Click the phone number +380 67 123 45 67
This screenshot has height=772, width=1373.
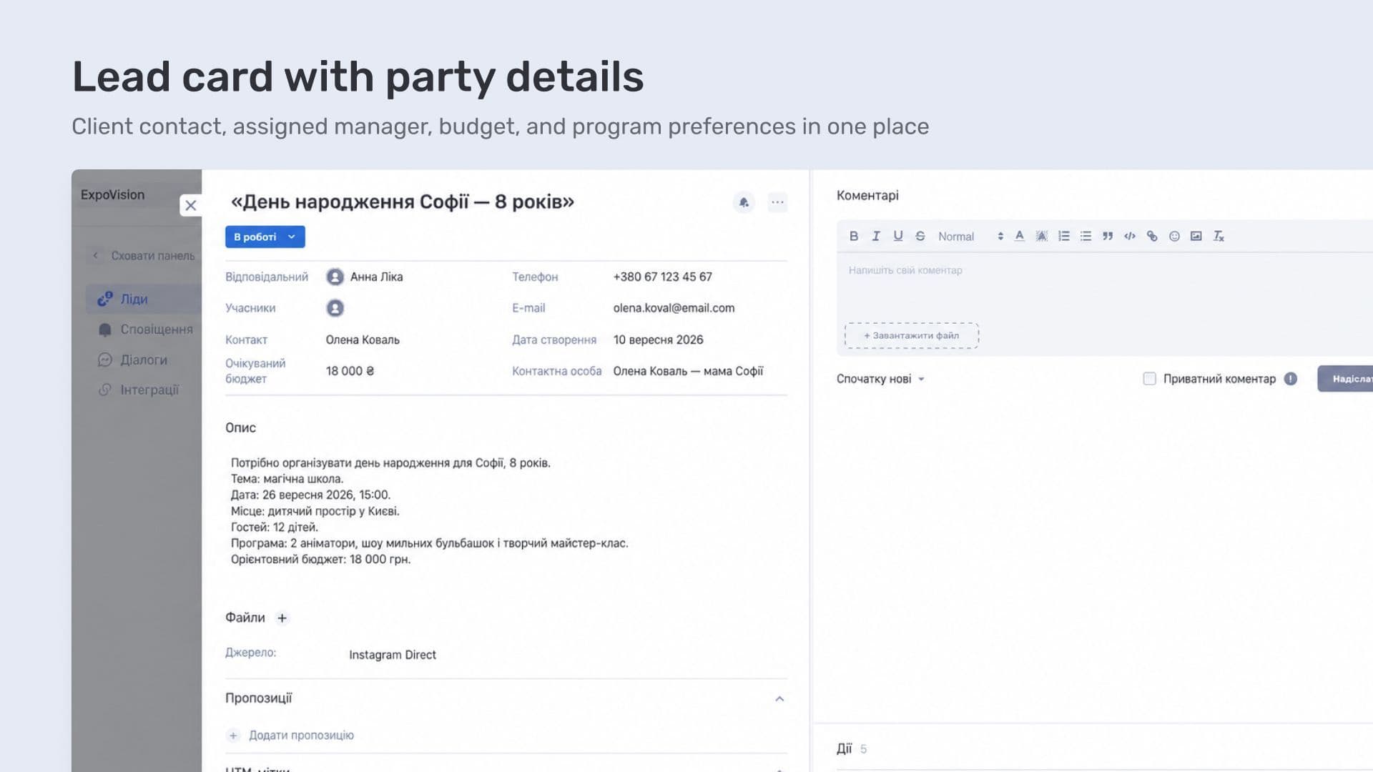pyautogui.click(x=662, y=277)
